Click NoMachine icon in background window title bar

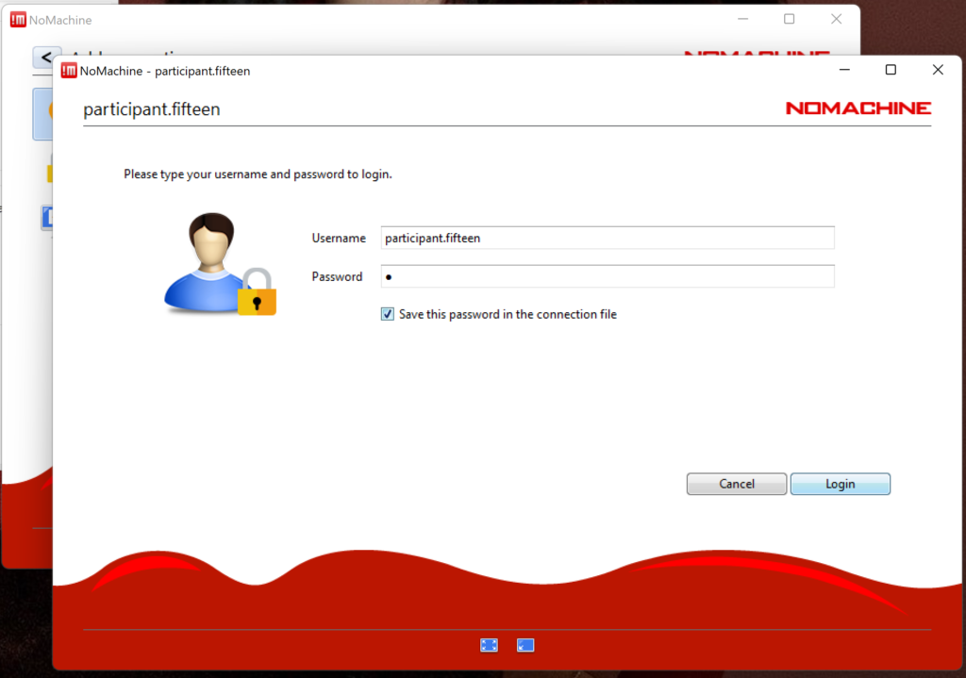(x=18, y=20)
